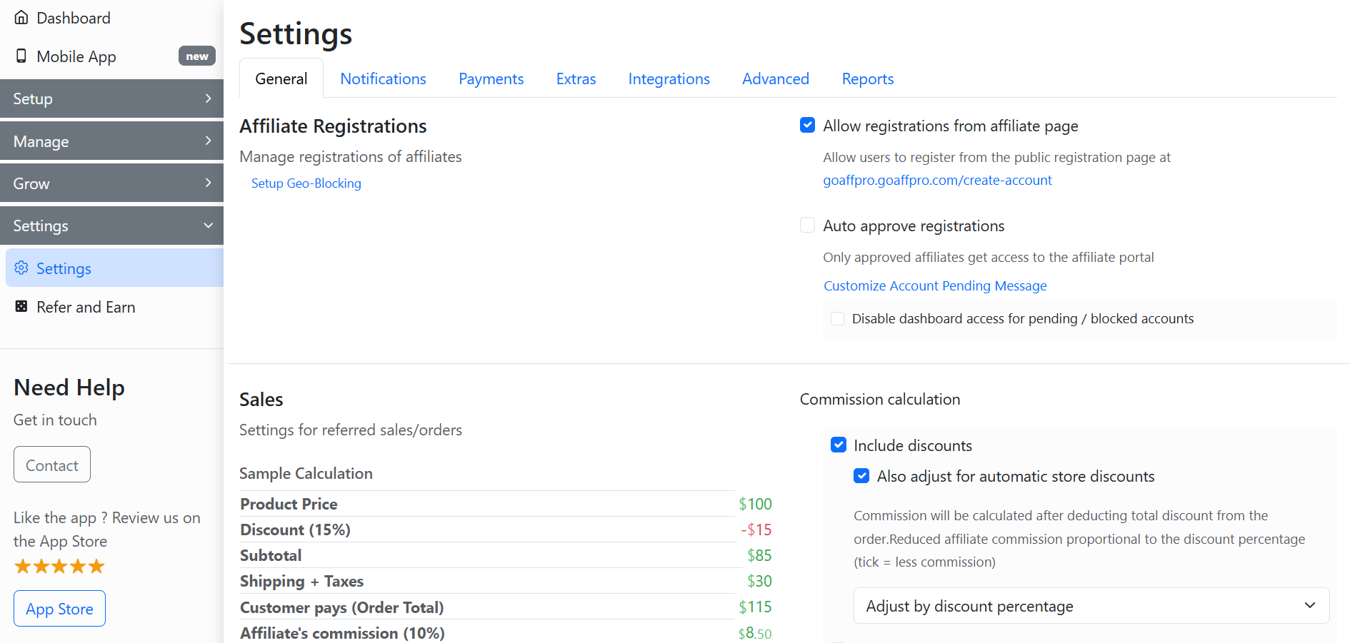Open Adjust by discount percentage dropdown
Image resolution: width=1350 pixels, height=643 pixels.
pos(1091,606)
